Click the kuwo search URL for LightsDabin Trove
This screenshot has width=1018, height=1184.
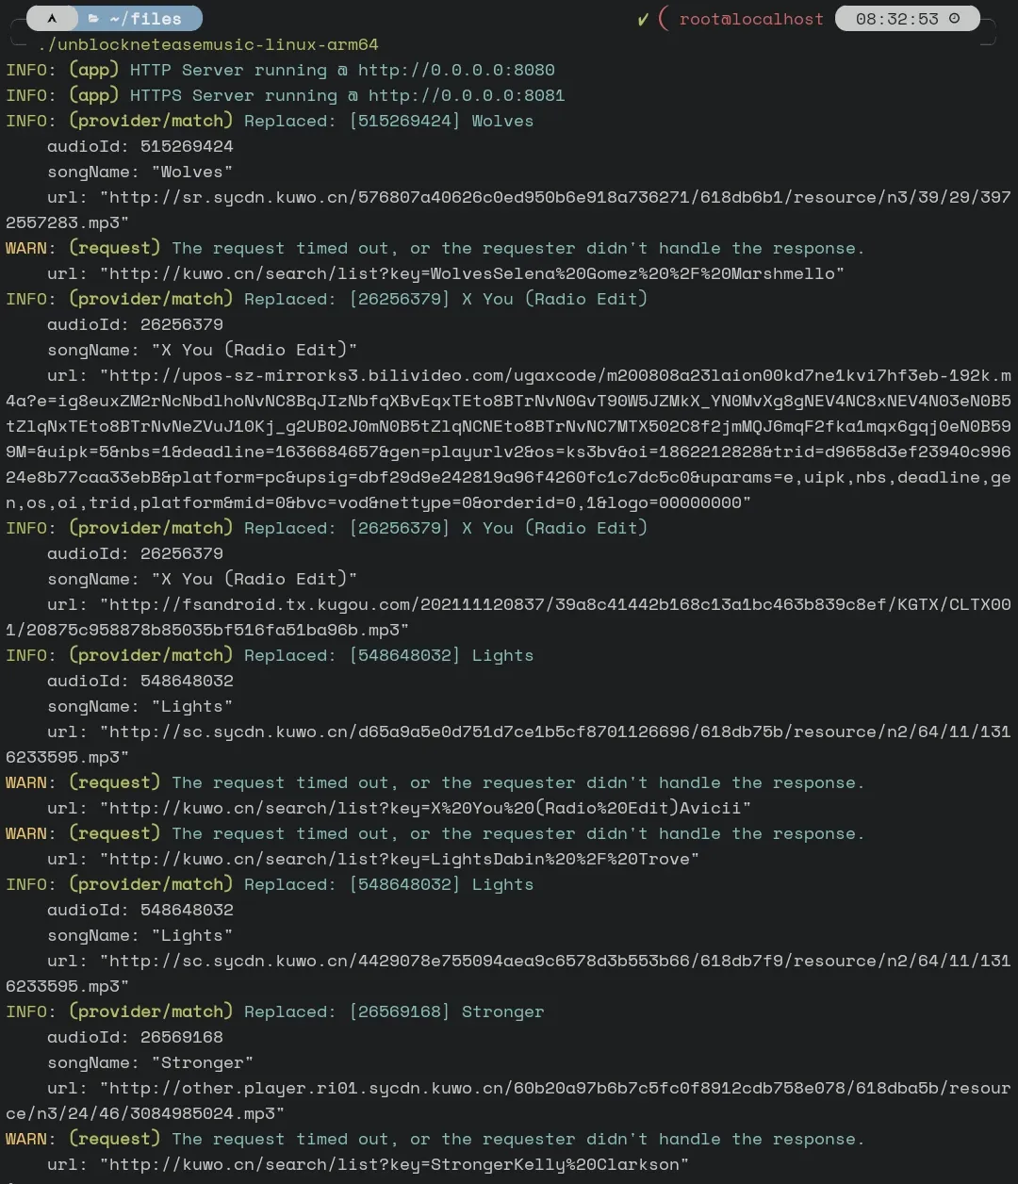click(404, 859)
